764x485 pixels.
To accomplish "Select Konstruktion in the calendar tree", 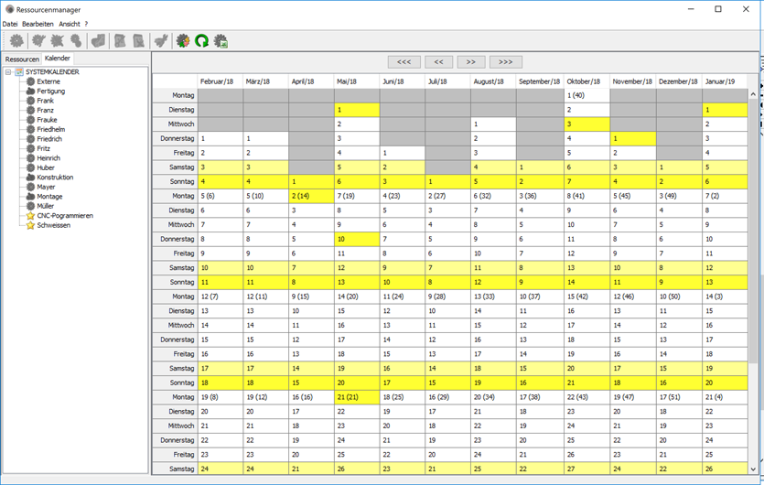I will (x=55, y=178).
